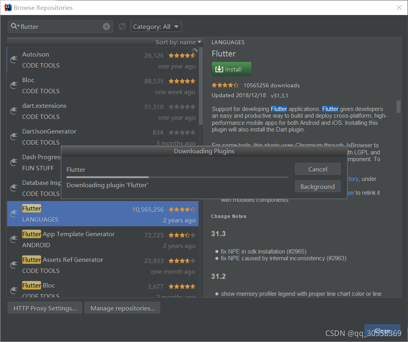Click the dart.extensions plugin icon
The height and width of the screenshot is (342, 408).
(x=13, y=111)
